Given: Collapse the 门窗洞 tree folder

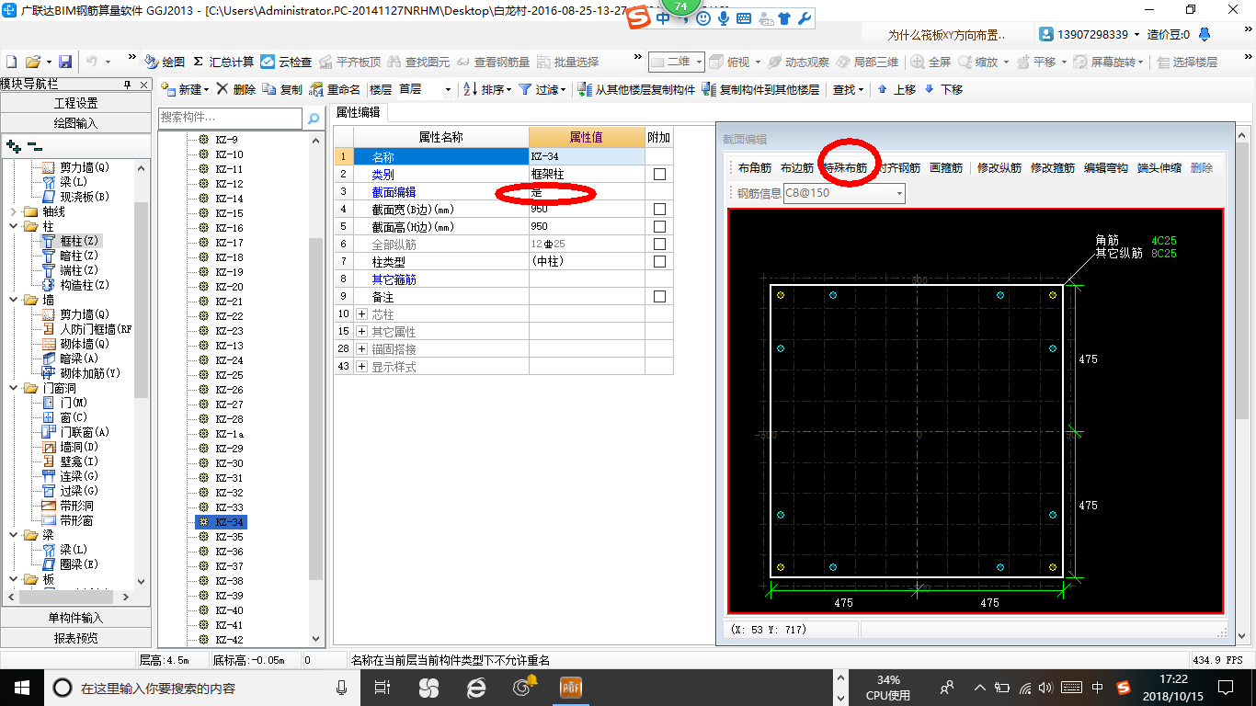Looking at the screenshot, I should point(13,388).
